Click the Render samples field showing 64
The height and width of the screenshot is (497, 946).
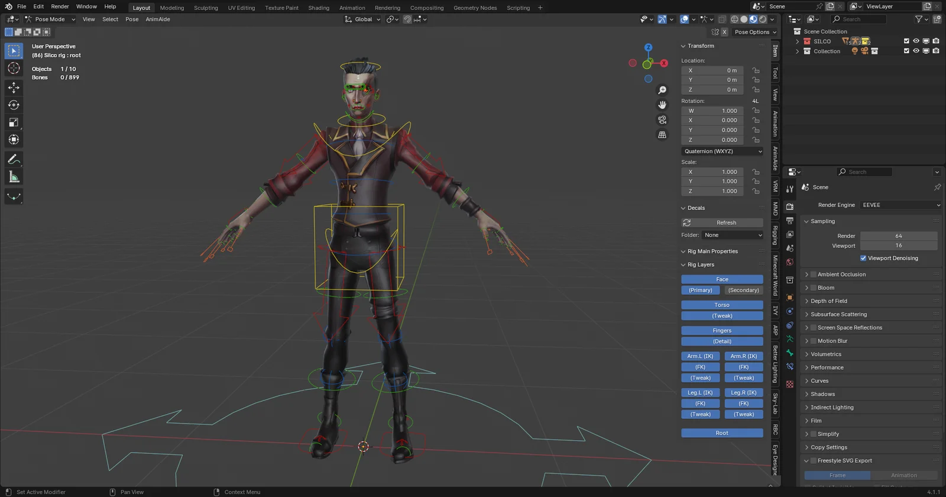click(x=899, y=236)
